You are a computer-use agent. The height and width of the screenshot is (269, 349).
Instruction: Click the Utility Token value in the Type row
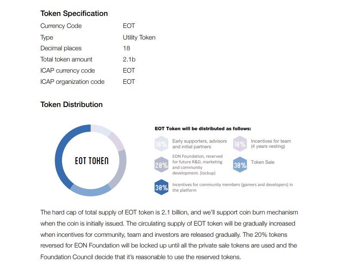tap(139, 37)
